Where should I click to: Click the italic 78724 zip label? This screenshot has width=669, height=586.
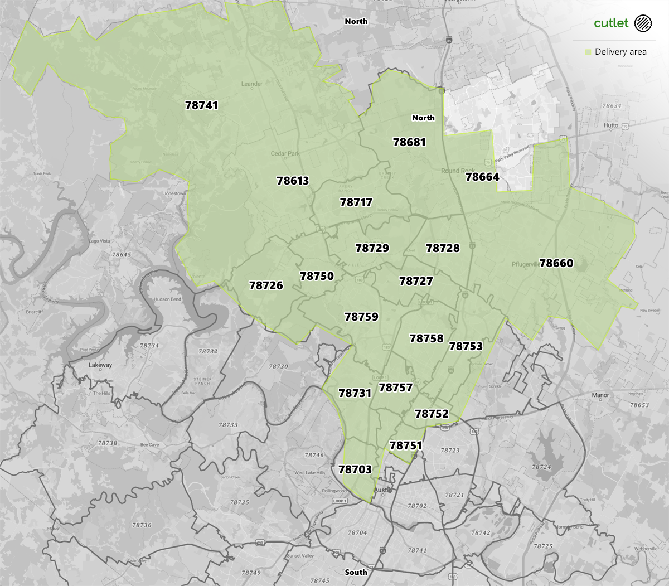541,467
